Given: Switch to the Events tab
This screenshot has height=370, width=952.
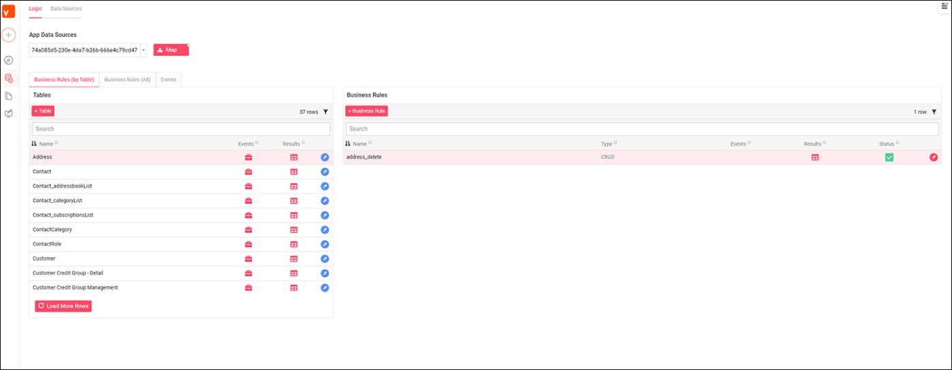Looking at the screenshot, I should pyautogui.click(x=168, y=80).
